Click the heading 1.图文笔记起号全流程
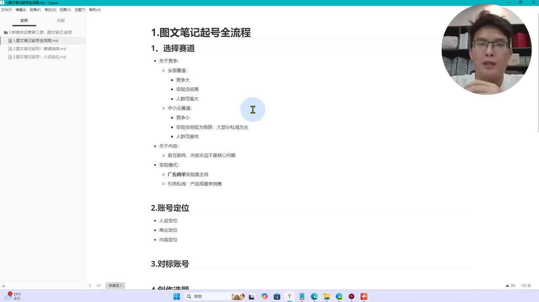This screenshot has height=302, width=539. 201,32
